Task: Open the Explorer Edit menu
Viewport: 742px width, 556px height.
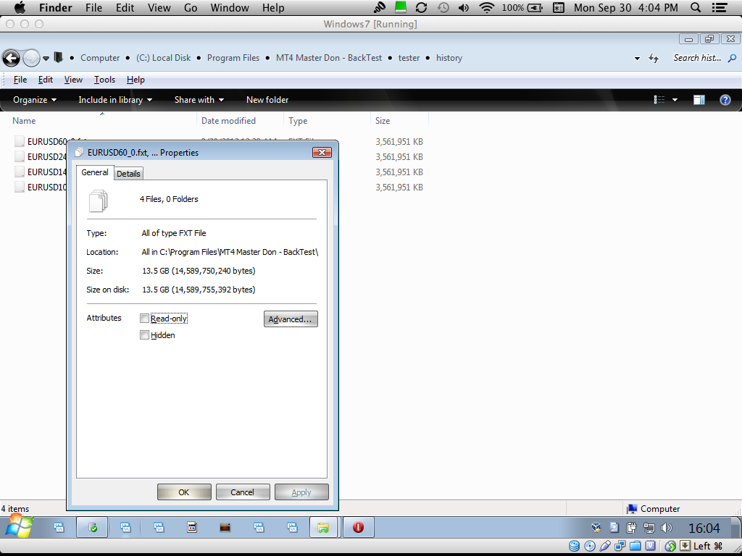Action: pyautogui.click(x=46, y=80)
